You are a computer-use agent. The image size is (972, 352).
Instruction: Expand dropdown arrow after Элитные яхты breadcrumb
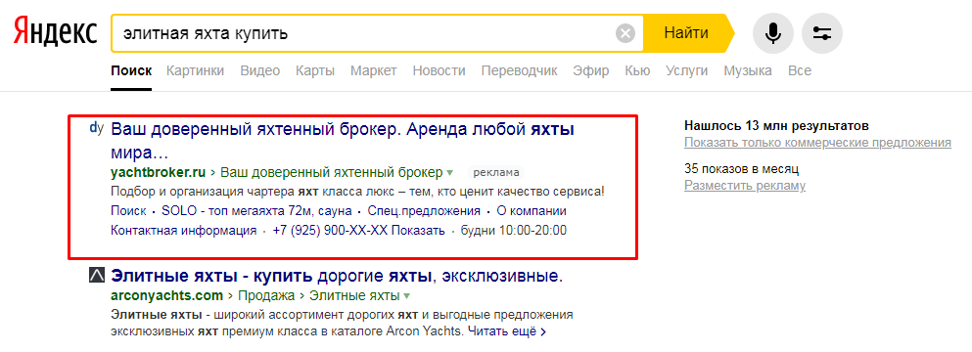point(406,295)
